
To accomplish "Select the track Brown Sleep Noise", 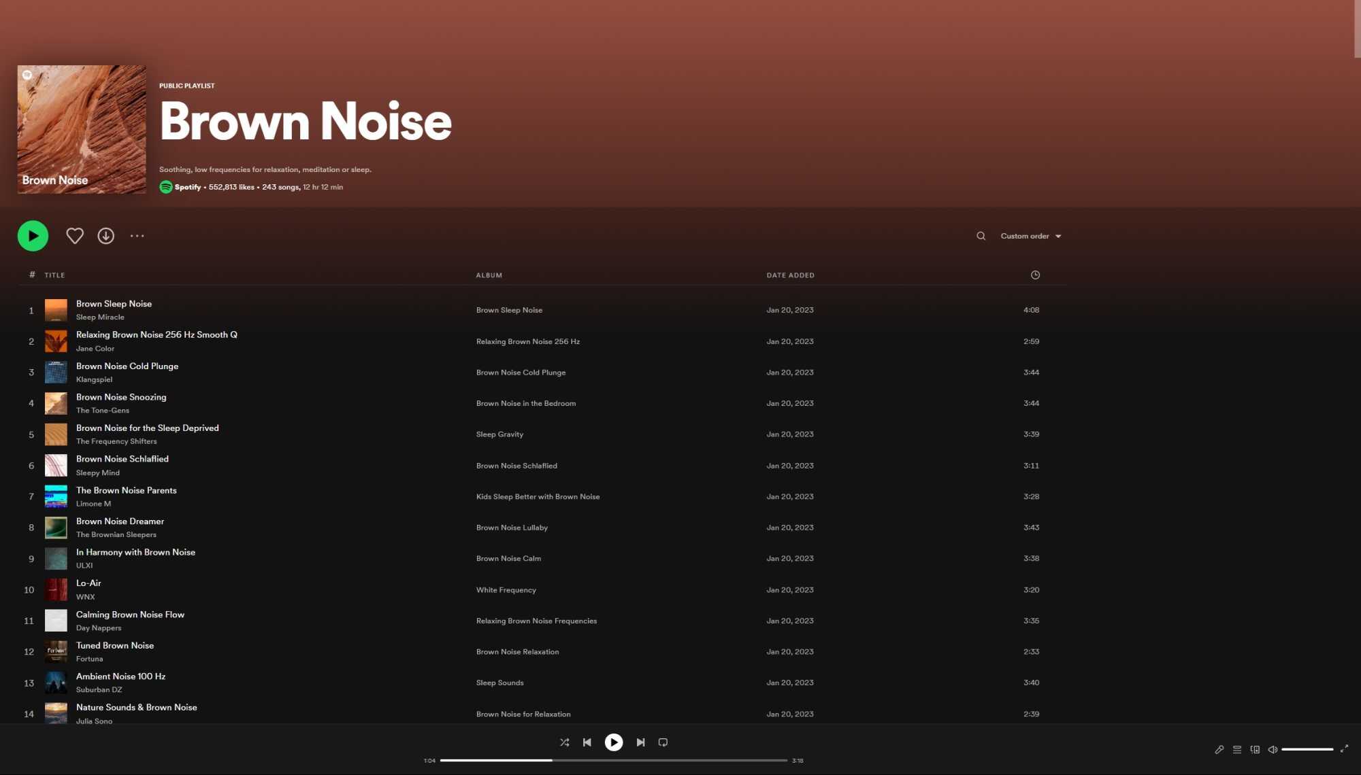I will point(114,304).
